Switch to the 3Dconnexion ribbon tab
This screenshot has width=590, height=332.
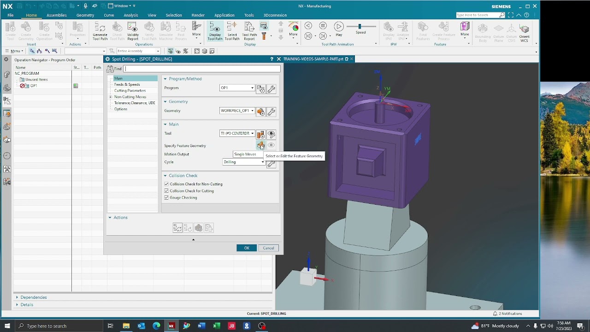pos(275,15)
